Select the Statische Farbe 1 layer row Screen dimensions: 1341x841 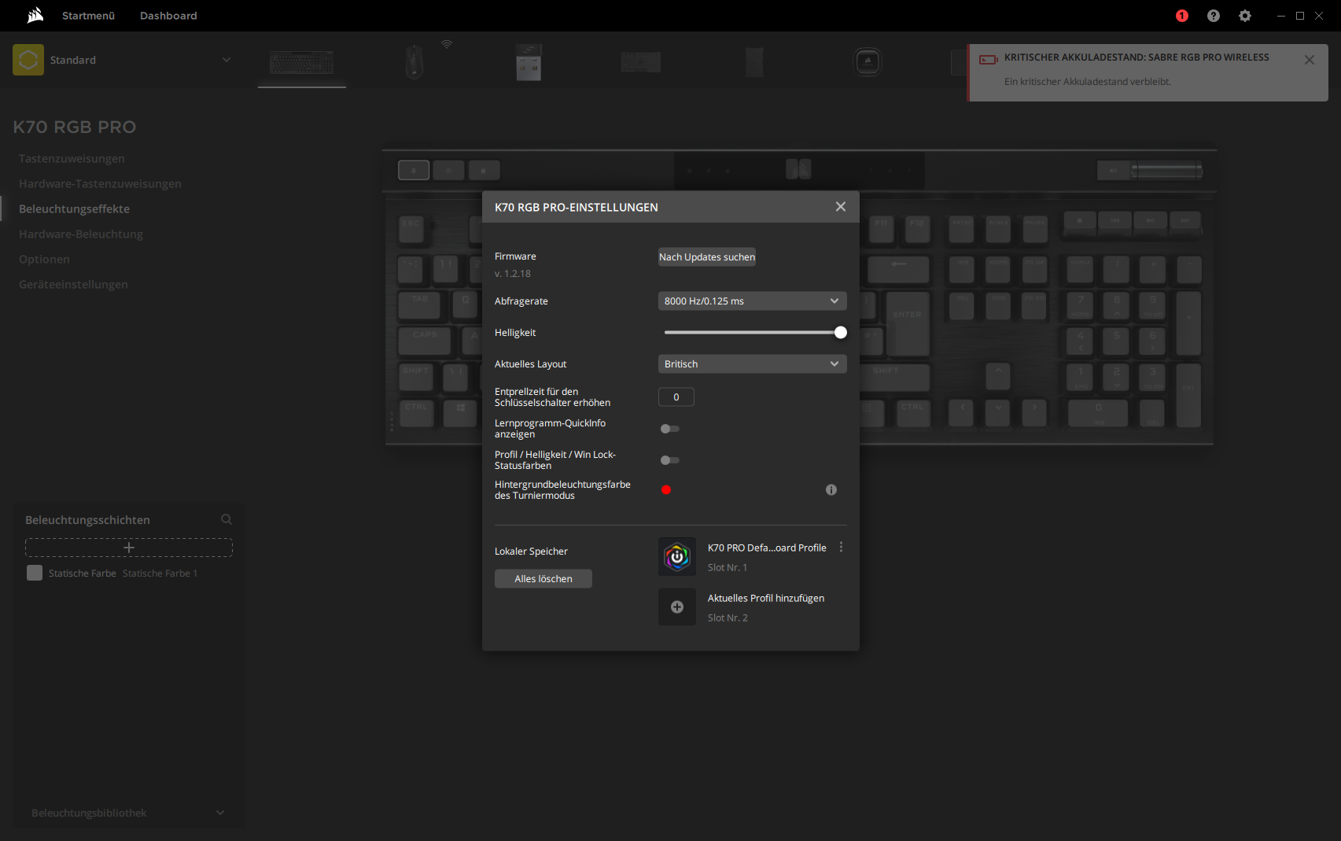pos(129,573)
